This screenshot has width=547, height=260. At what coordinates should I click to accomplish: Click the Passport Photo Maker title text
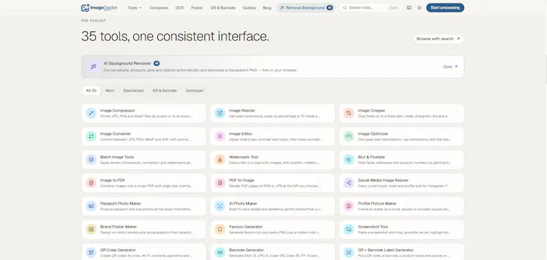pos(121,203)
